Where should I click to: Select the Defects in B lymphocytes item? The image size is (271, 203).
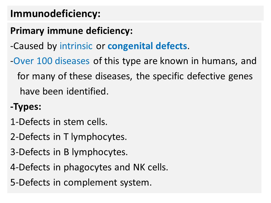click(x=69, y=152)
